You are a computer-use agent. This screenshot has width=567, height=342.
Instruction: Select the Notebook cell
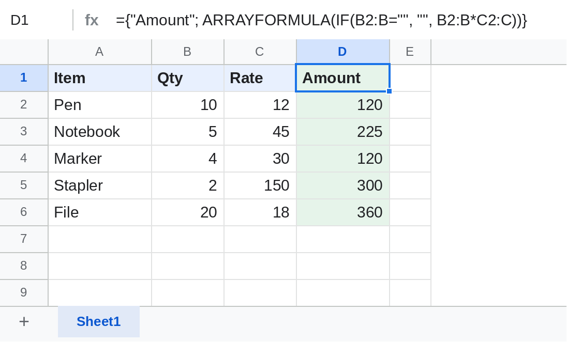click(x=100, y=131)
